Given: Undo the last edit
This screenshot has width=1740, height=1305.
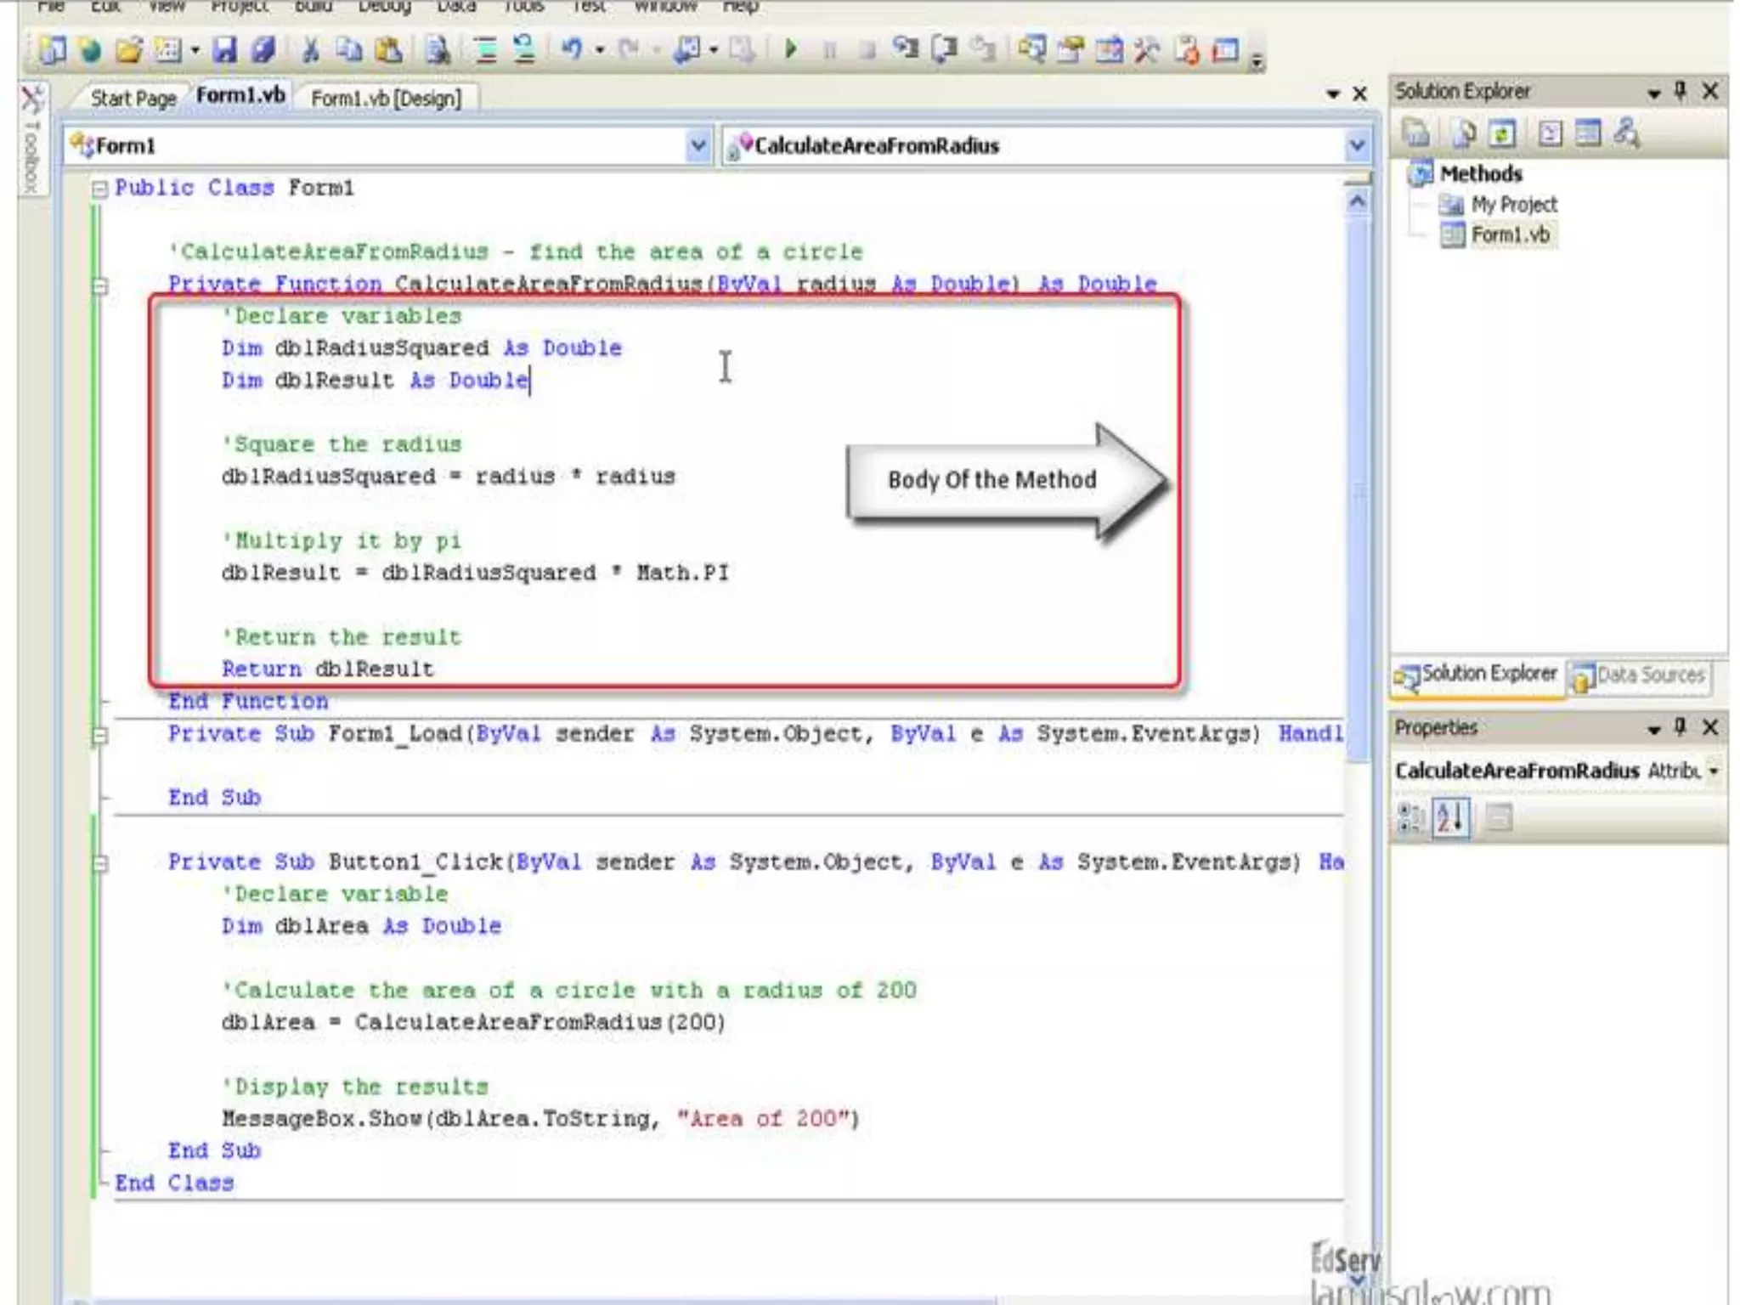Looking at the screenshot, I should [x=572, y=50].
